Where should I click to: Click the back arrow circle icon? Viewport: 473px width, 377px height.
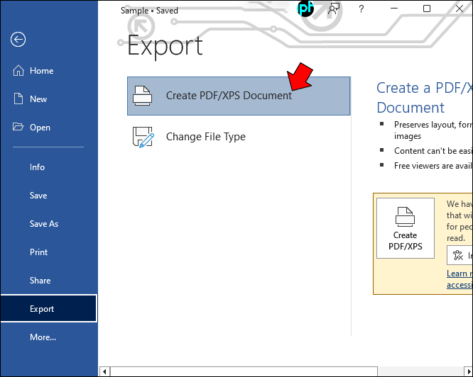click(18, 40)
